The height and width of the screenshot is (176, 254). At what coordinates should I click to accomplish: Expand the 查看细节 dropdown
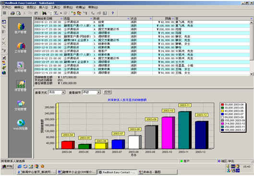(x=98, y=92)
